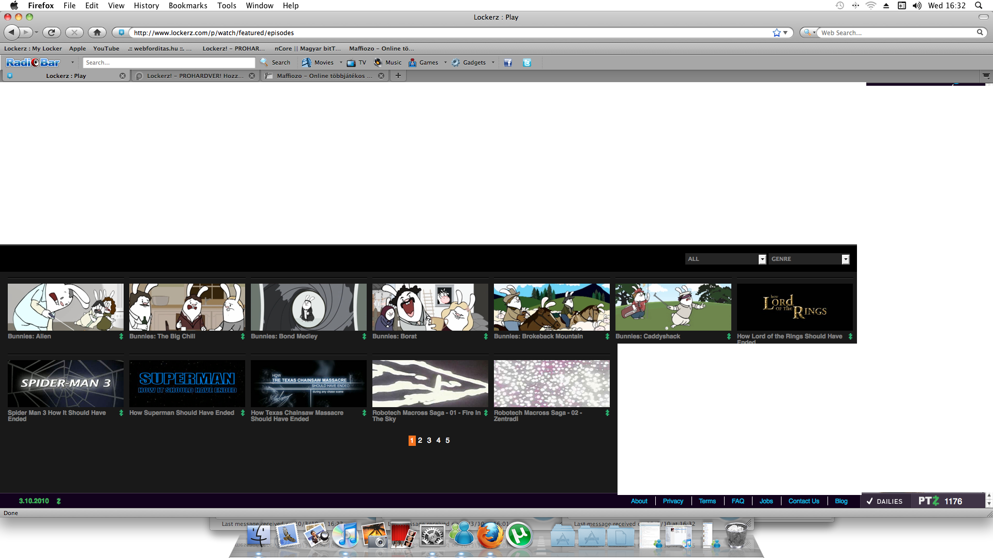This screenshot has width=993, height=558.
Task: Open the Gadgets dropdown in RadioBar
Action: (x=492, y=63)
